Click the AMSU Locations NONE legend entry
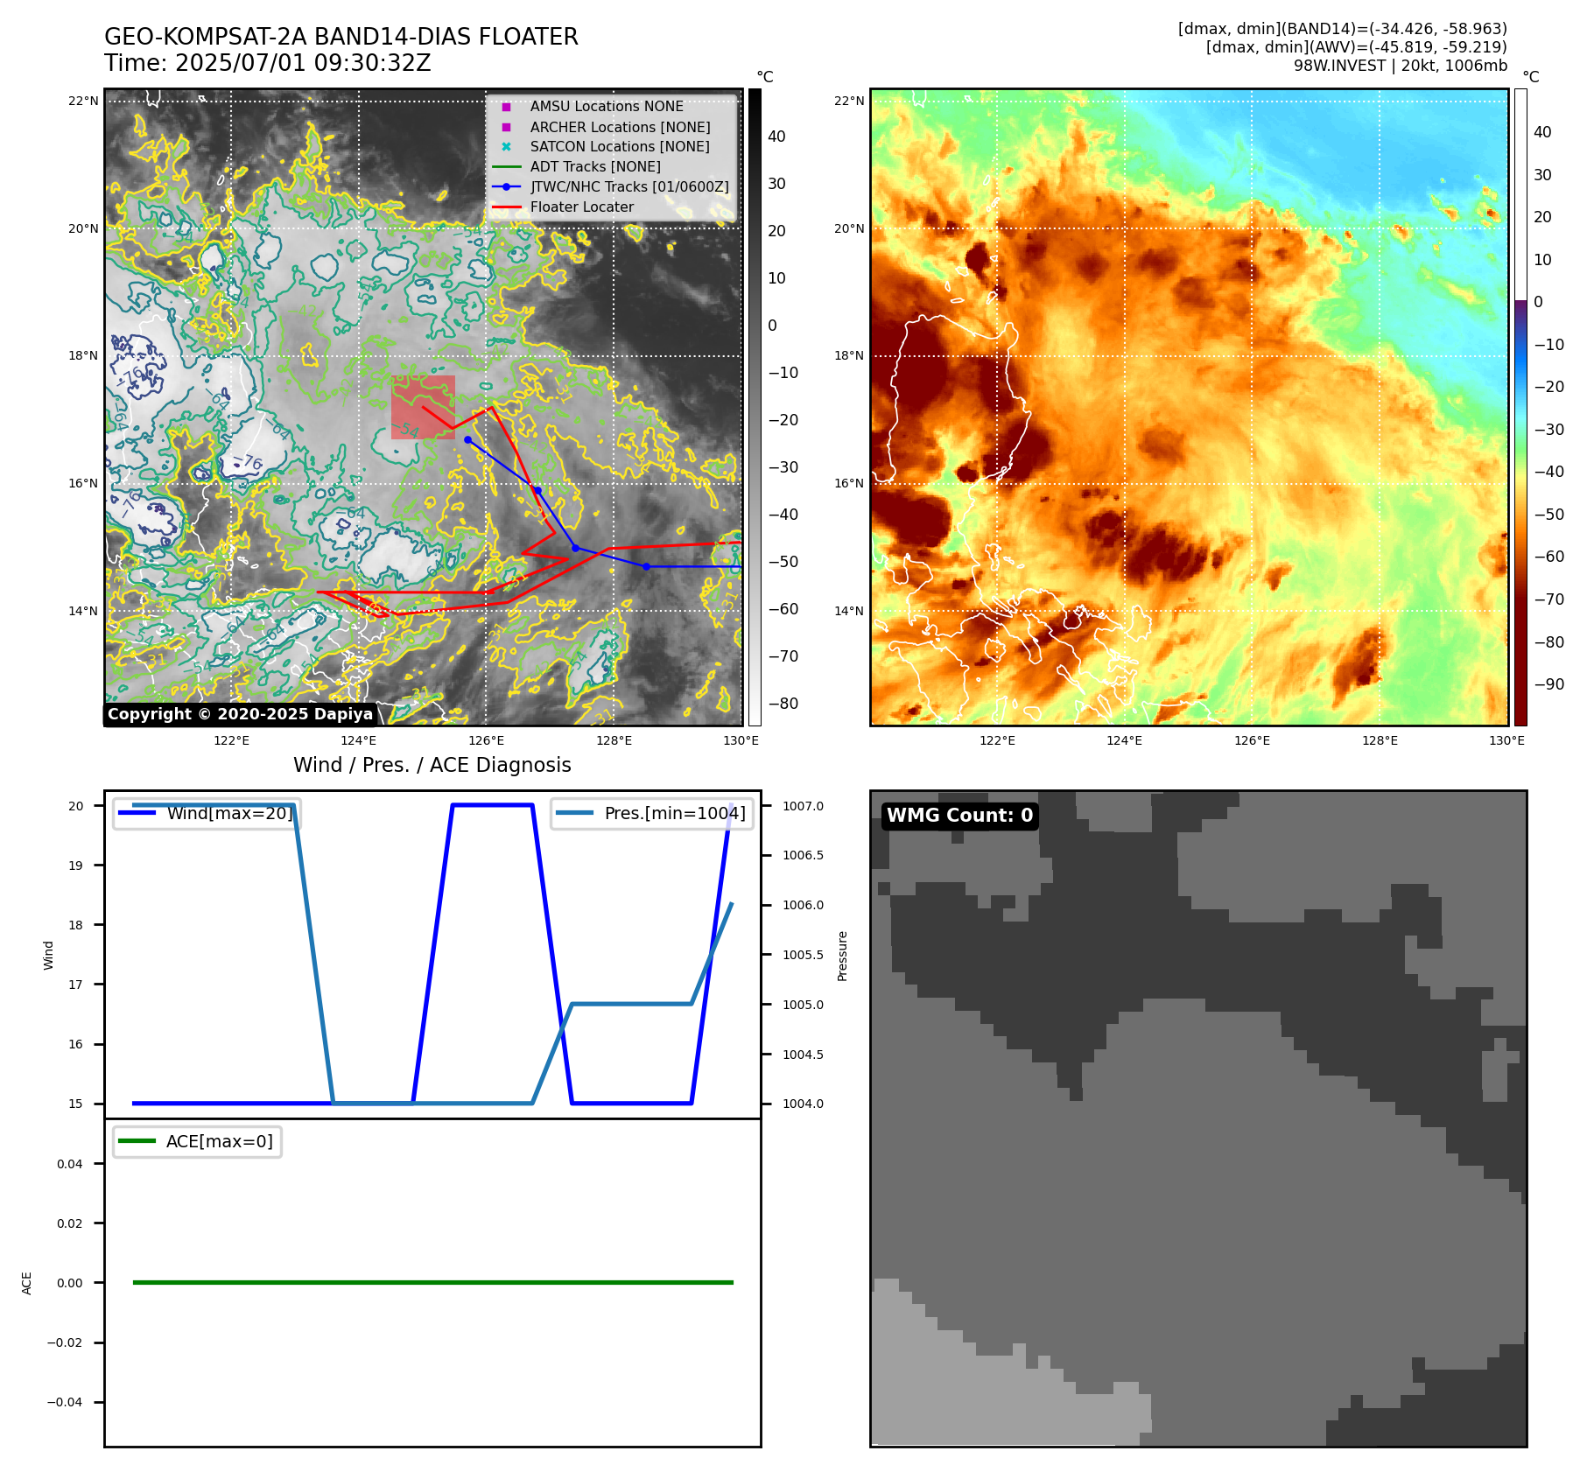This screenshot has height=1479, width=1587. (x=607, y=107)
